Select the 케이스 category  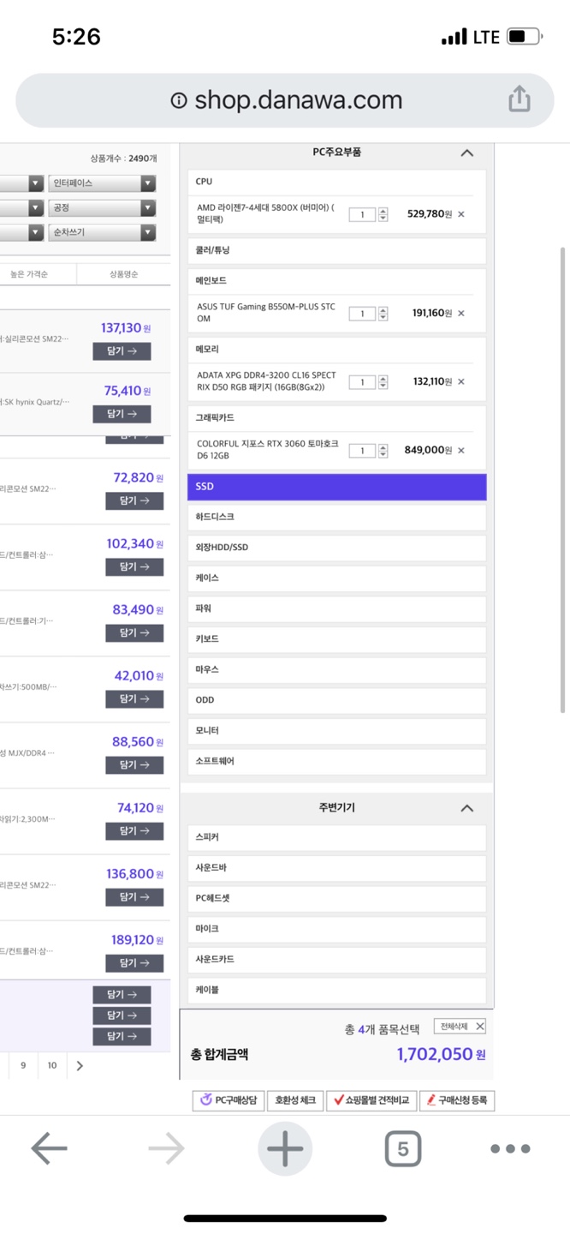coord(336,578)
